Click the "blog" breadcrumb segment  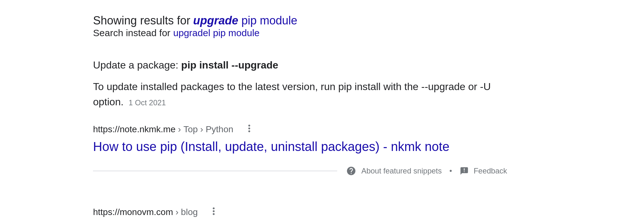(189, 212)
